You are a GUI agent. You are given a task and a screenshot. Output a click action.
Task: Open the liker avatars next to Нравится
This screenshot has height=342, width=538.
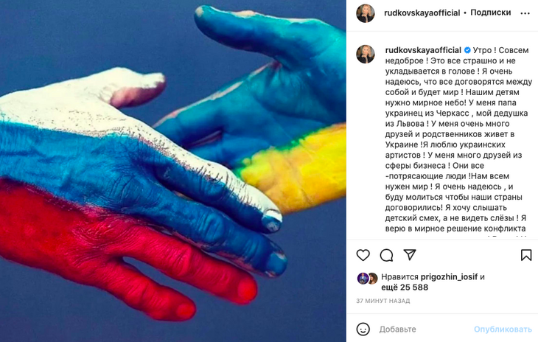coord(367,279)
